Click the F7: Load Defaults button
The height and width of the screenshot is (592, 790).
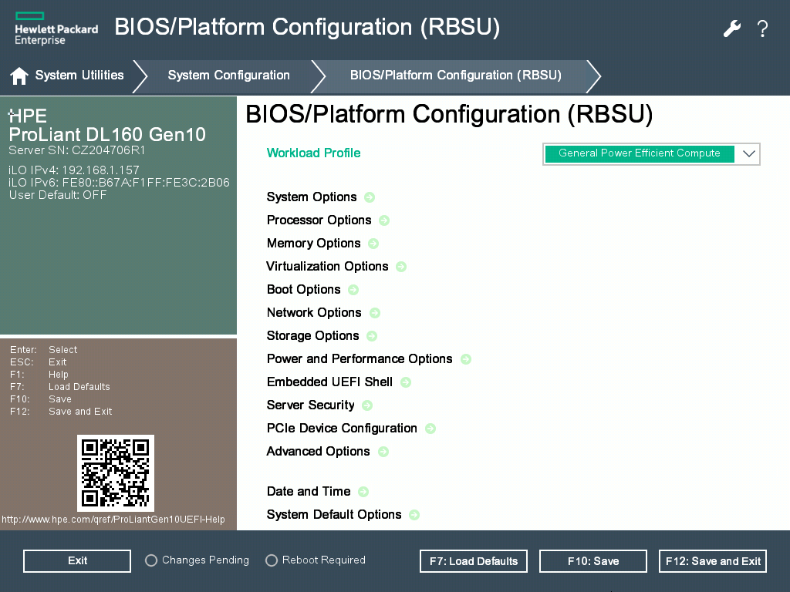tap(474, 561)
